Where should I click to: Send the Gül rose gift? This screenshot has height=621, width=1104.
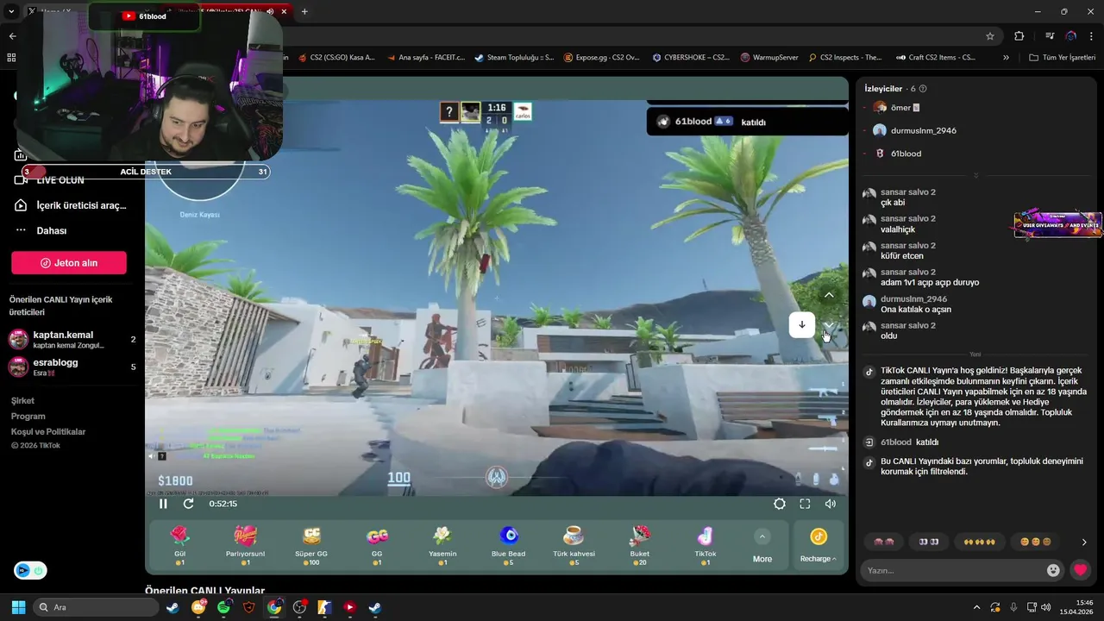tap(179, 544)
